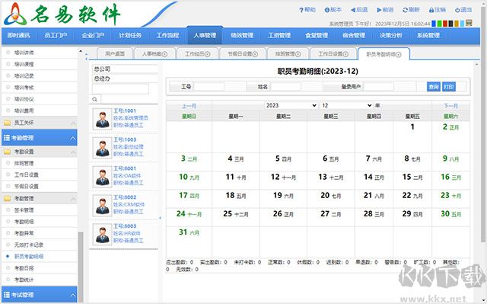Collapse the 员工关怀 section chevron

tap(73, 123)
